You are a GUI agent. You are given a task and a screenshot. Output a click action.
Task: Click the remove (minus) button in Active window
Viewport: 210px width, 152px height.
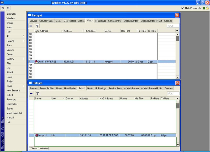31,94
